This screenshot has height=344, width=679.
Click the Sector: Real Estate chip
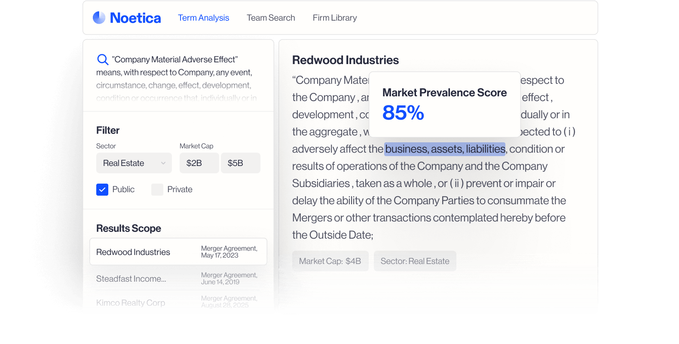[x=415, y=261]
